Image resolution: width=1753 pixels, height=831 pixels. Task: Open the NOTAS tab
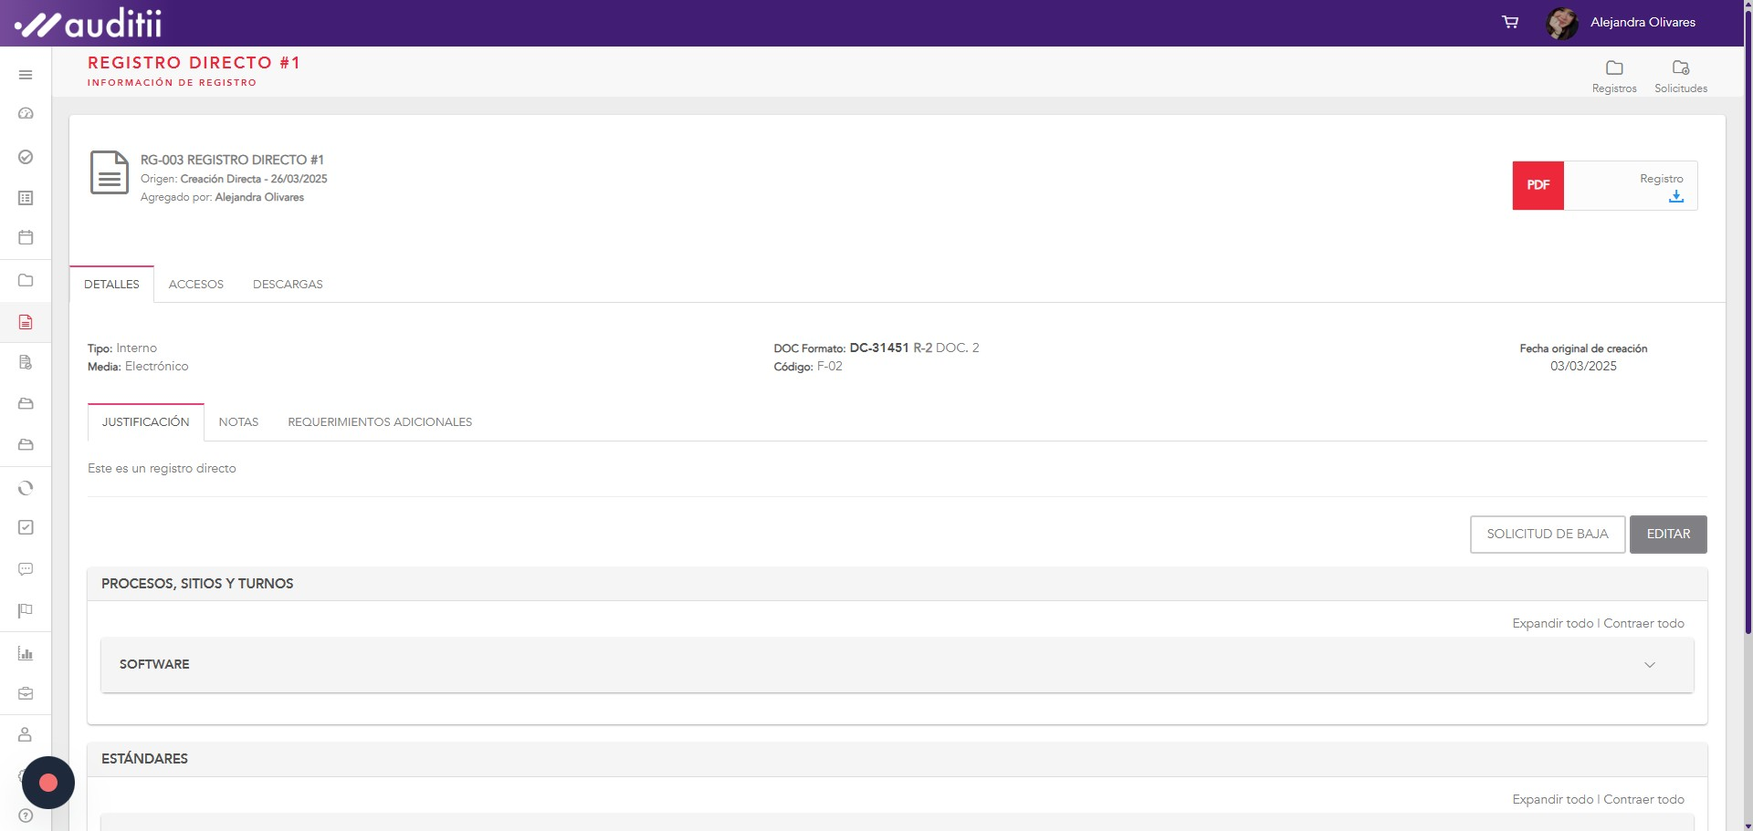(238, 422)
